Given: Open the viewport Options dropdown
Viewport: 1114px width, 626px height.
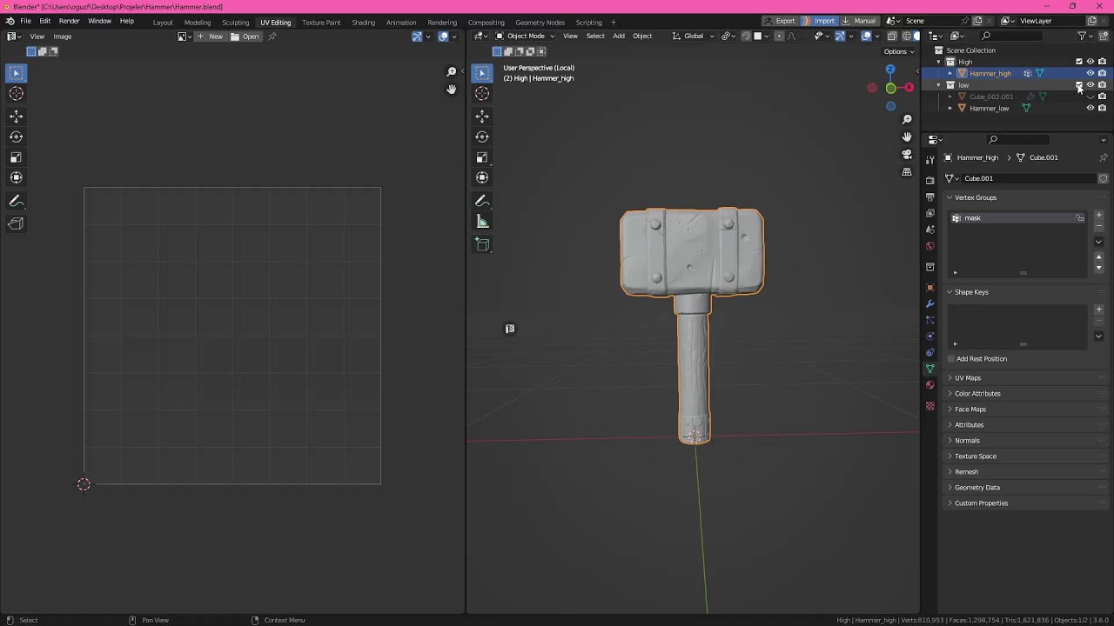Looking at the screenshot, I should pyautogui.click(x=897, y=51).
